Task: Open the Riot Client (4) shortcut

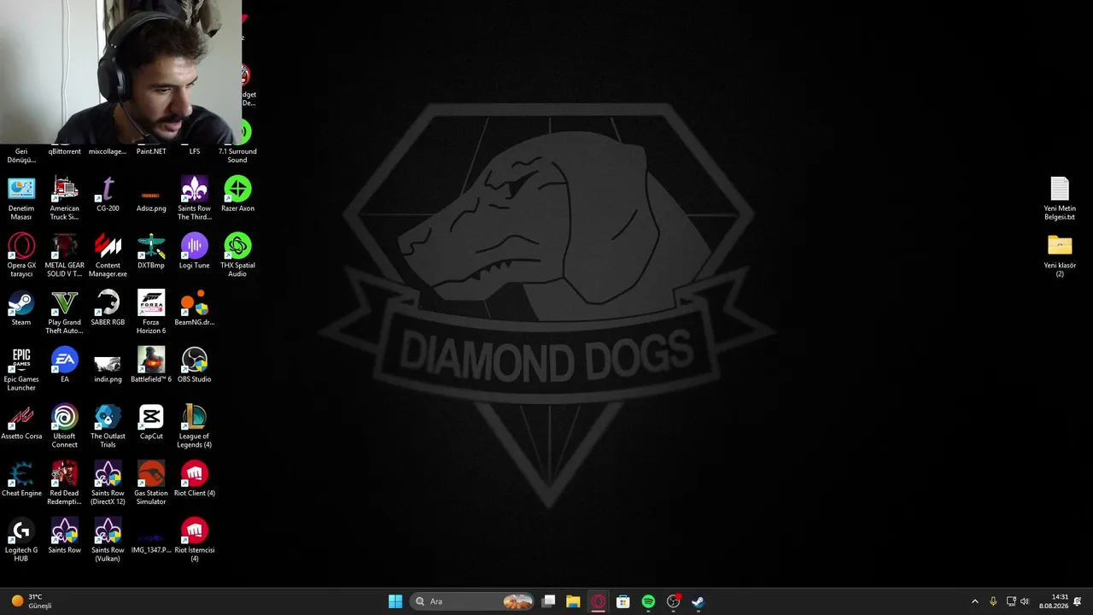Action: tap(195, 479)
